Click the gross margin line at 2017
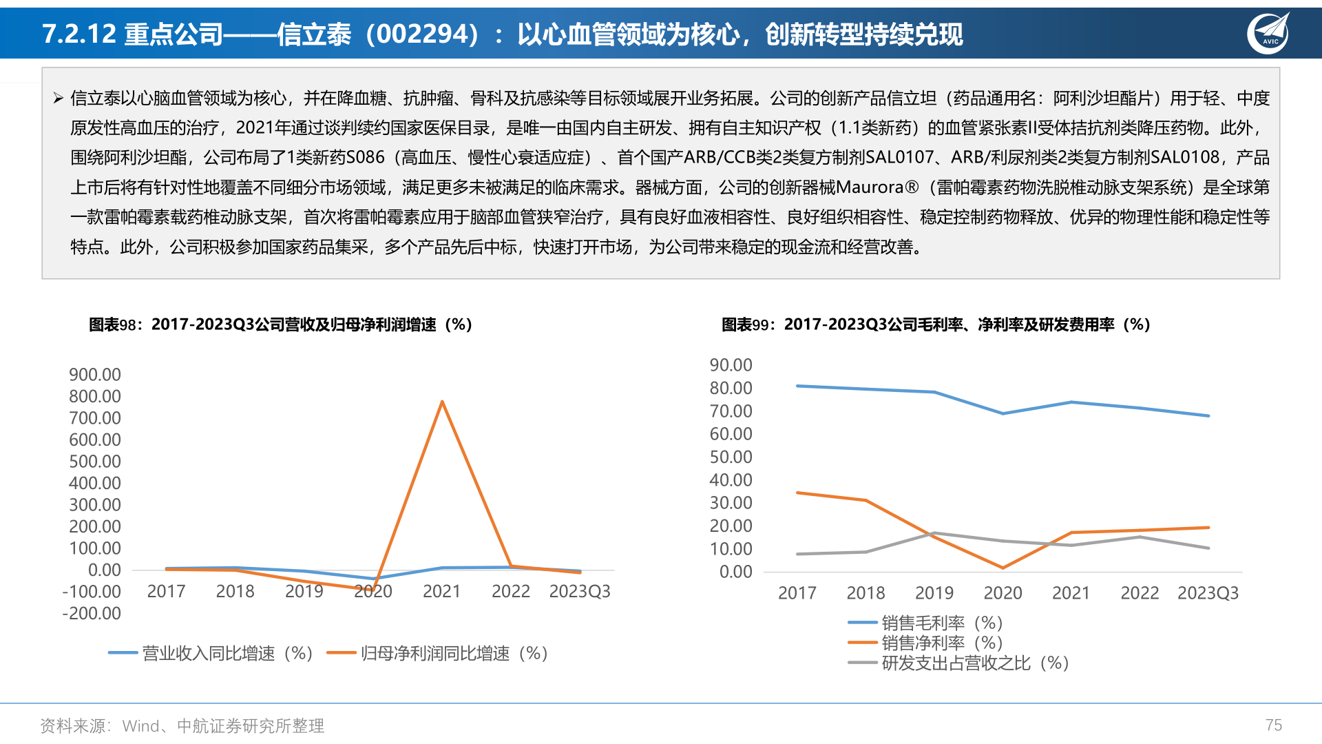 (x=797, y=386)
